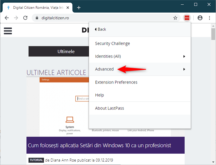The width and height of the screenshot is (216, 165).
Task: Click the TUTORIAL tag label
Action: tap(36, 160)
